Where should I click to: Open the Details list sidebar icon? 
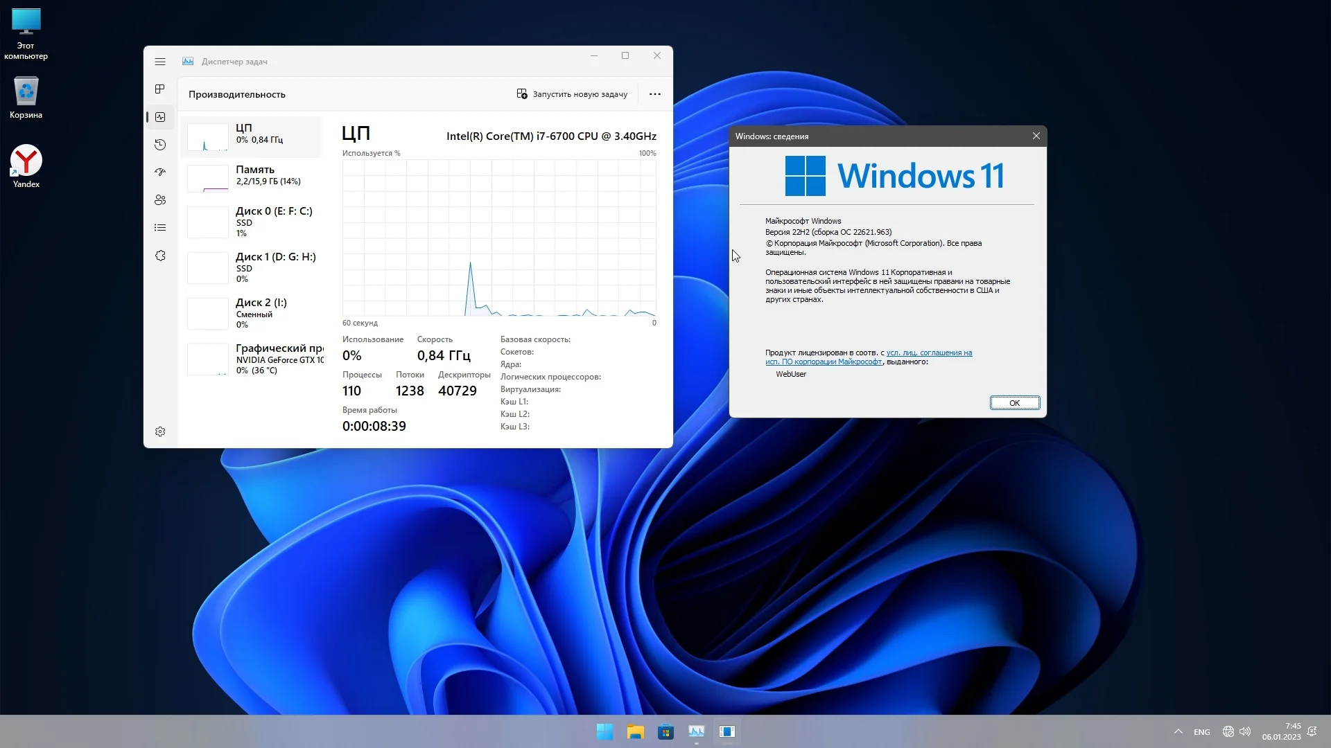click(x=160, y=228)
